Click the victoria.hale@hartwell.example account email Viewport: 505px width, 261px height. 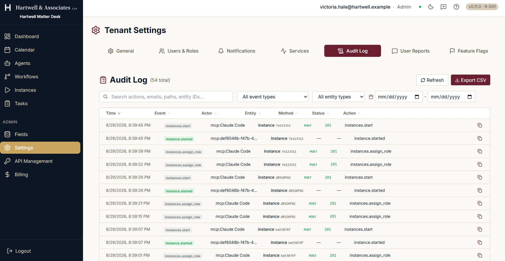pyautogui.click(x=355, y=7)
